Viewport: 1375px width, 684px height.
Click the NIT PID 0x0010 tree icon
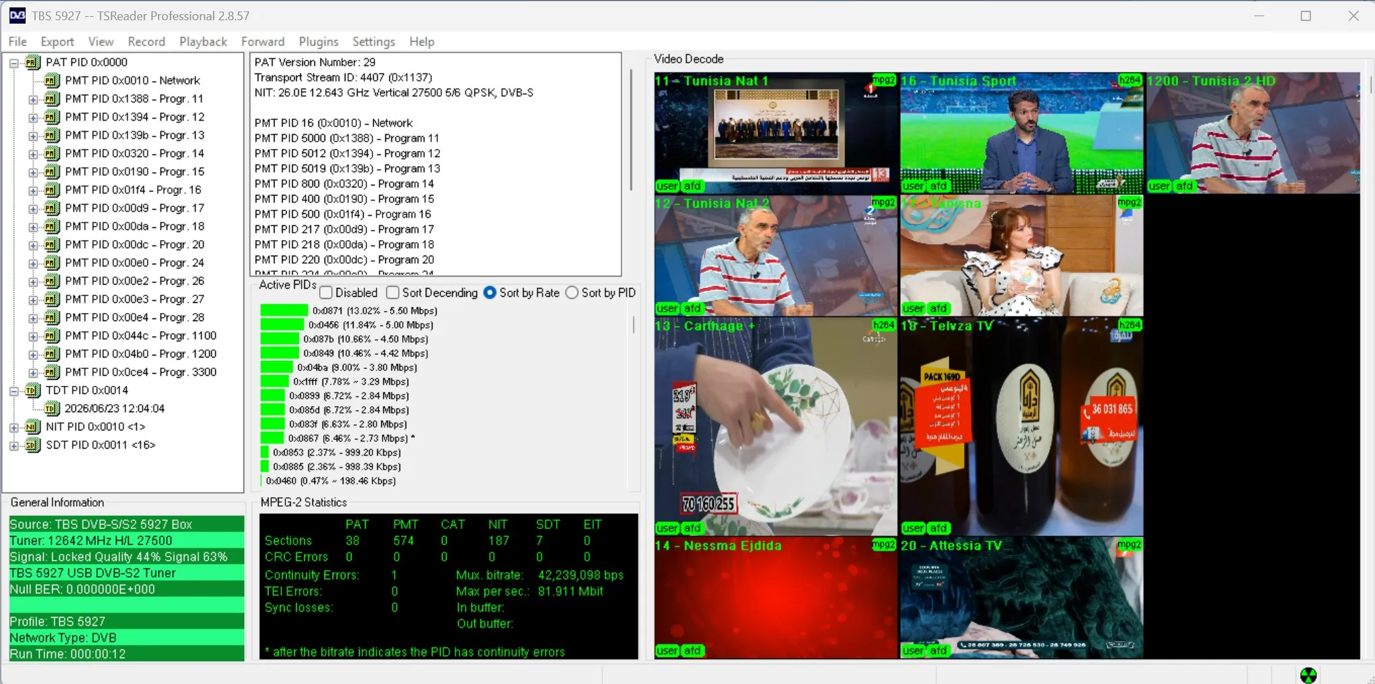coord(32,426)
